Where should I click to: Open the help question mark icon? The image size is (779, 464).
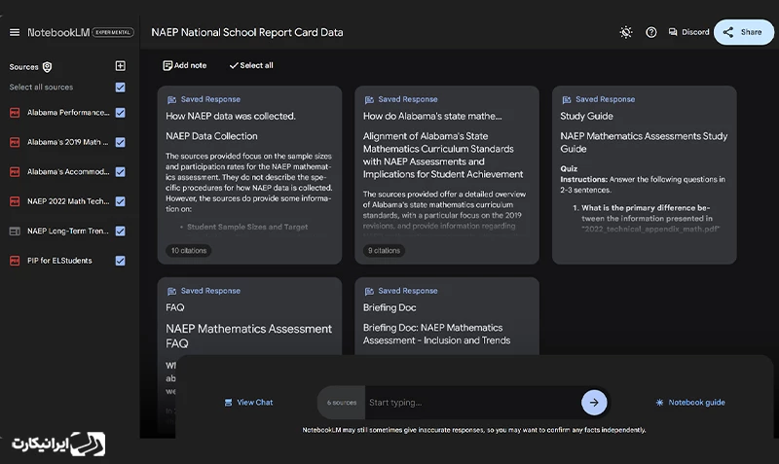tap(650, 32)
